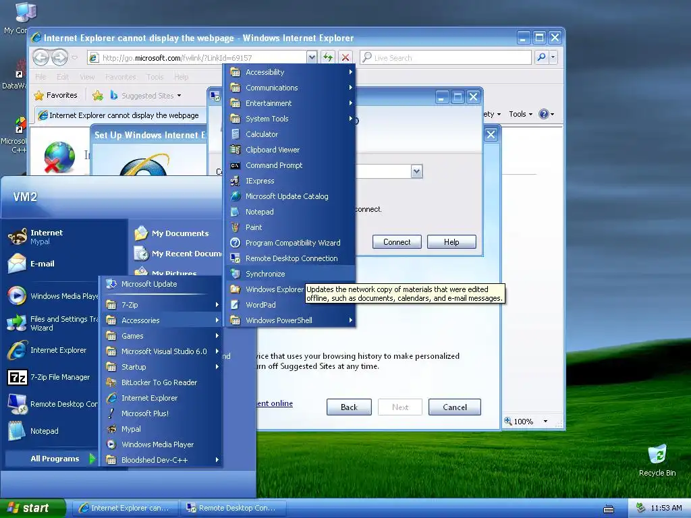This screenshot has width=691, height=518.
Task: Launch 7-Zip File Manager from Start menu
Action: (x=52, y=377)
